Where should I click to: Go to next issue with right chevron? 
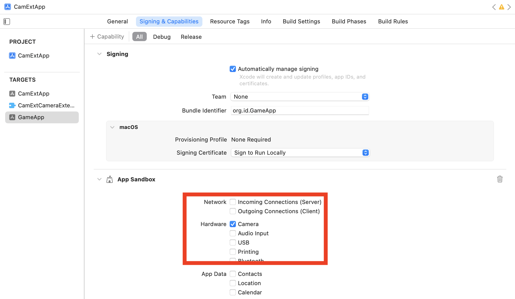coord(509,7)
